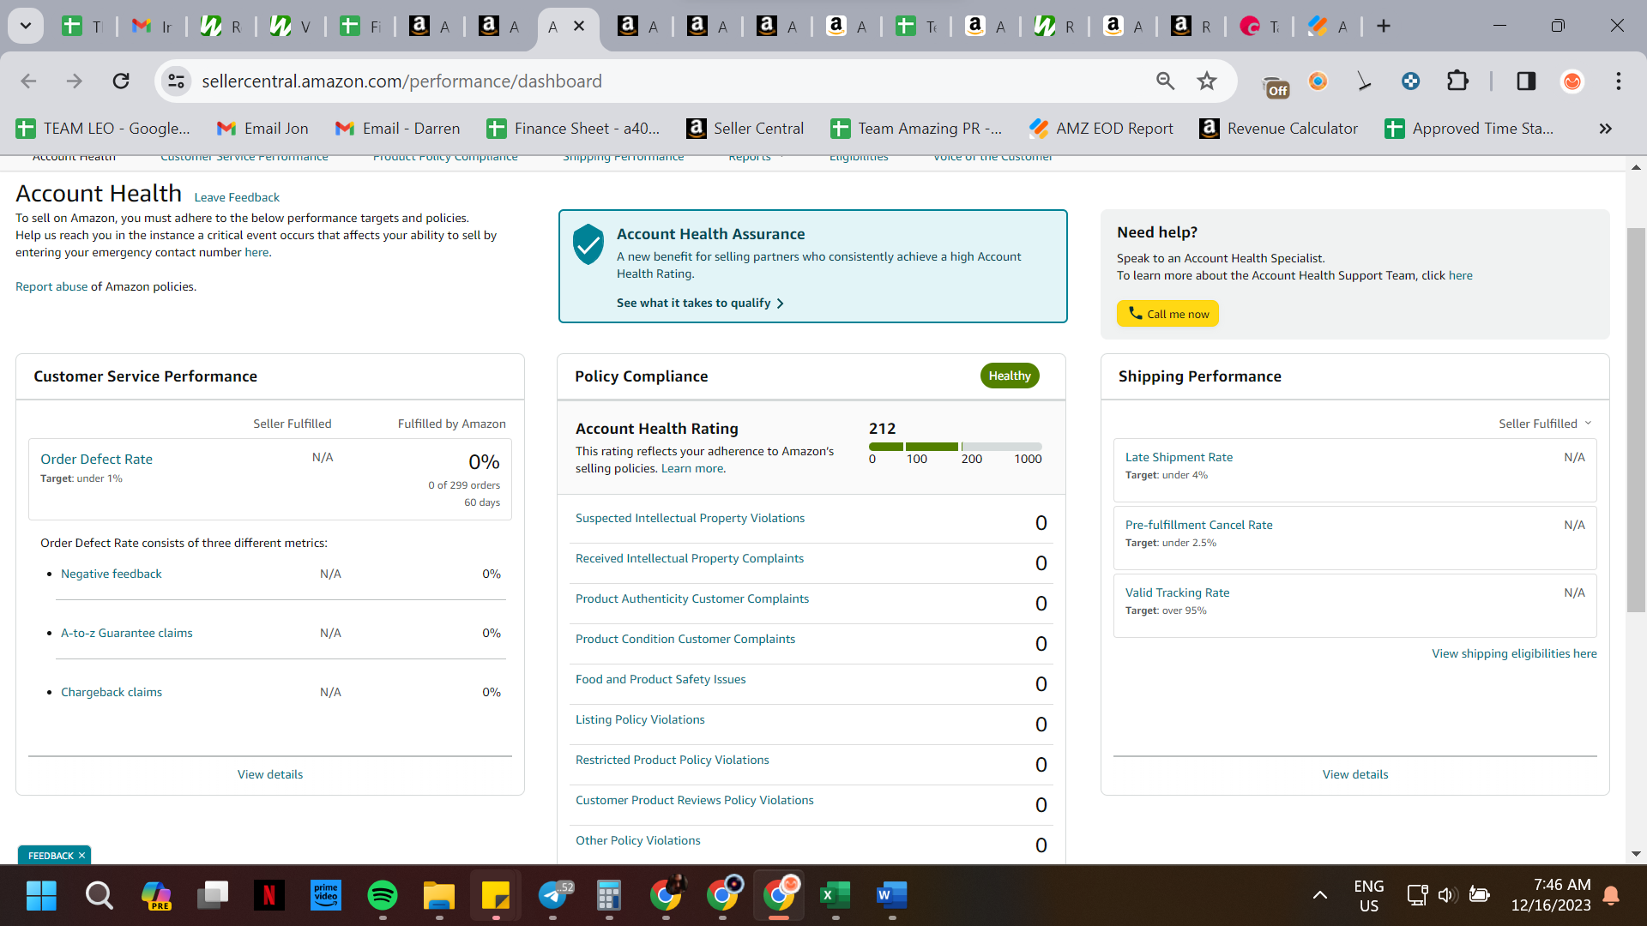1647x926 pixels.
Task: Open the Team Amazing PR bookmark
Action: click(916, 129)
